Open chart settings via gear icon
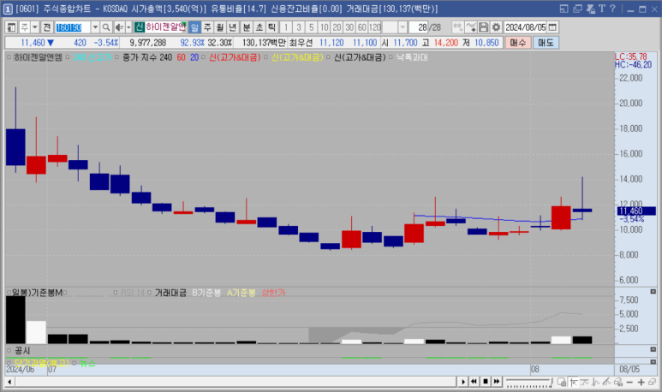Viewport: 662px width, 392px height. tap(496, 27)
